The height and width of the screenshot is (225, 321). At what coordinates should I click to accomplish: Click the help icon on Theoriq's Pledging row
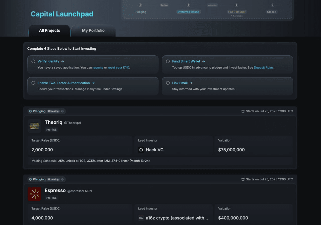pos(62,111)
